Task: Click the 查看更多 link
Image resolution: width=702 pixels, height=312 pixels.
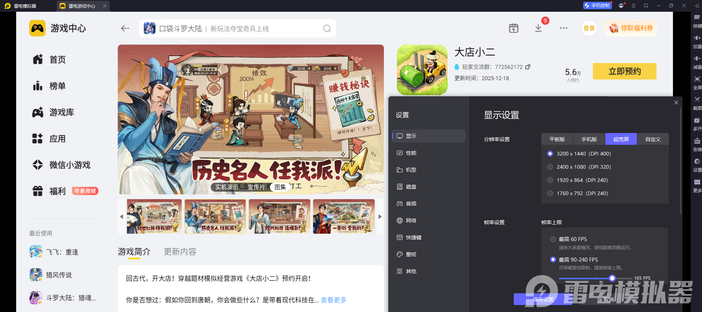Action: coord(334,300)
